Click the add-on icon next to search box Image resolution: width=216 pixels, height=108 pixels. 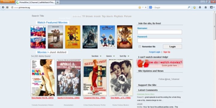point(194,7)
